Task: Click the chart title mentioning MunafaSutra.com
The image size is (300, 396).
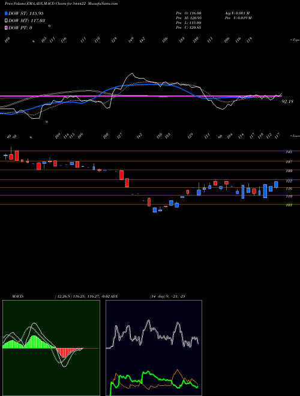Action: pos(61,4)
